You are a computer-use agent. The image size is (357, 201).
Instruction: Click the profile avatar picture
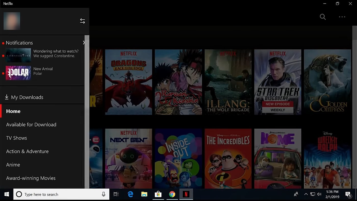point(12,21)
